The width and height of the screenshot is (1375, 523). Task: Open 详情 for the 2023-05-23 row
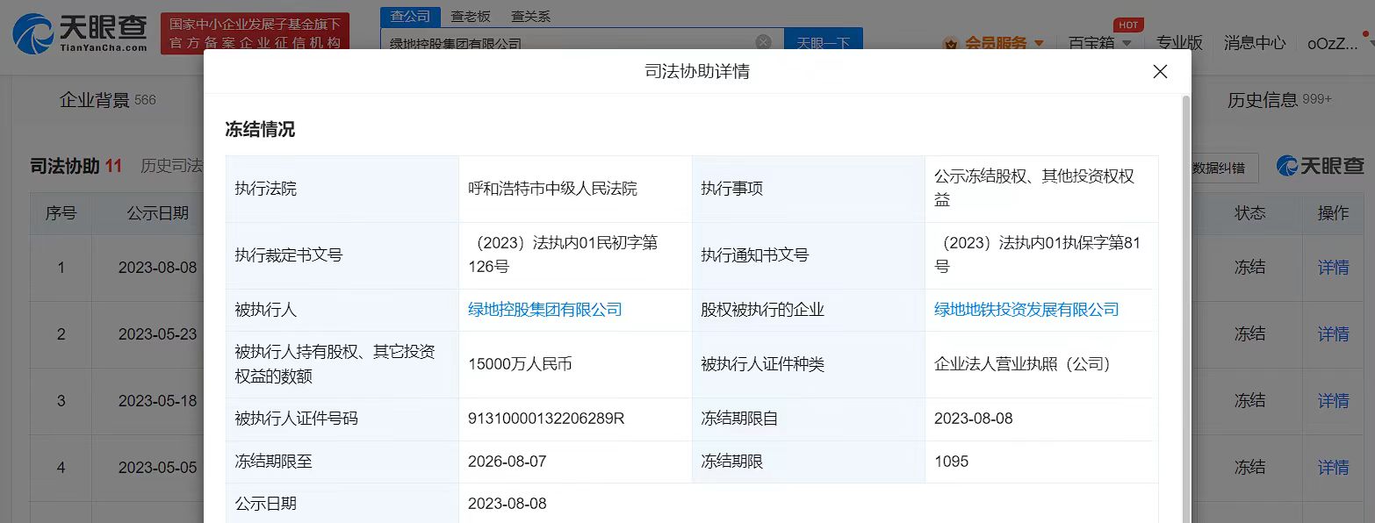tap(1333, 333)
